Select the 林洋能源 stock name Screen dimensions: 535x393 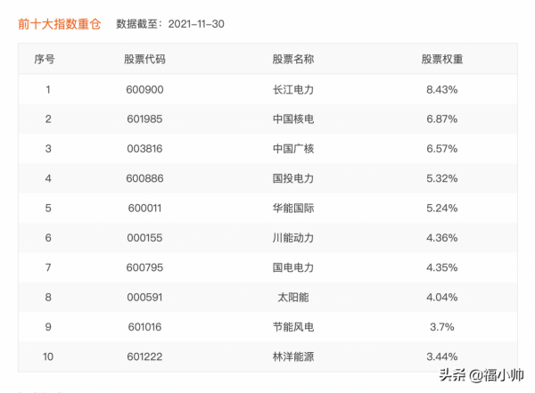pos(293,356)
